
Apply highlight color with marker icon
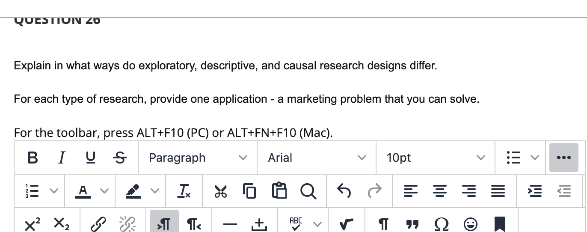coord(133,191)
